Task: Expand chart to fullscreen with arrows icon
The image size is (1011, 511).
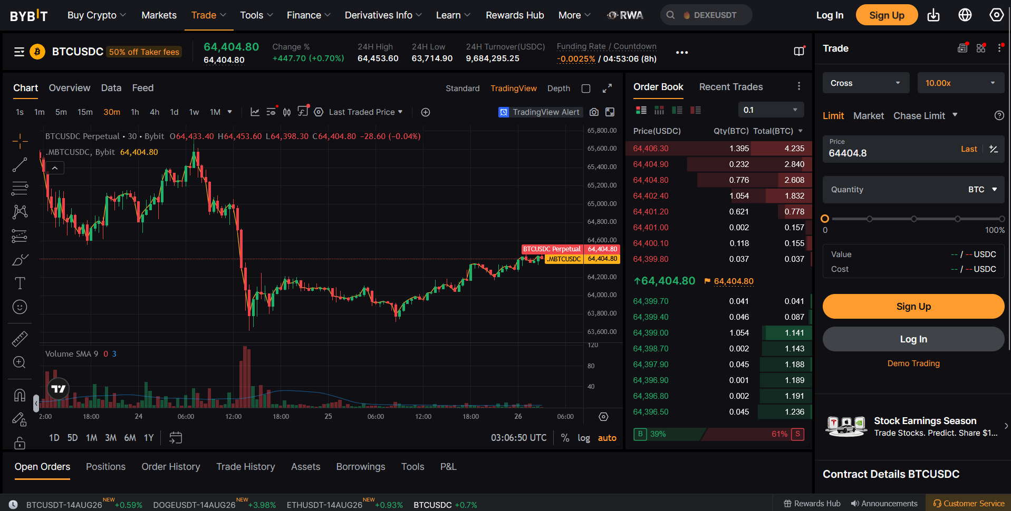Action: coord(608,89)
